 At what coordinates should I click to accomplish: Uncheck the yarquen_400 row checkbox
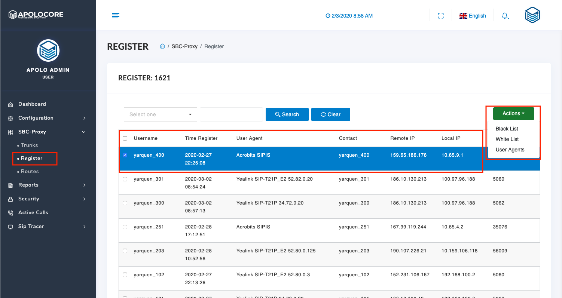pyautogui.click(x=125, y=155)
